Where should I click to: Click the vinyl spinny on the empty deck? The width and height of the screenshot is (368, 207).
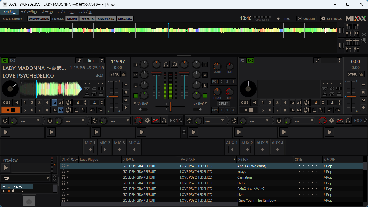click(x=248, y=89)
